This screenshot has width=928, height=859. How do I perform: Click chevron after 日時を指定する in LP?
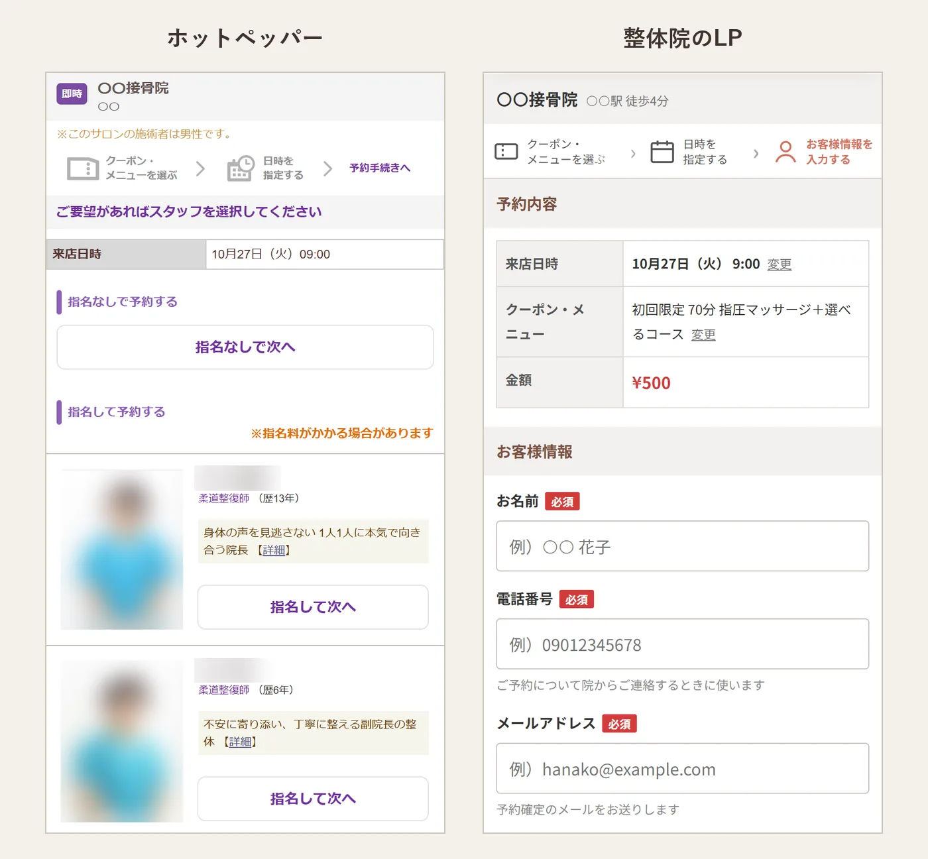point(756,154)
